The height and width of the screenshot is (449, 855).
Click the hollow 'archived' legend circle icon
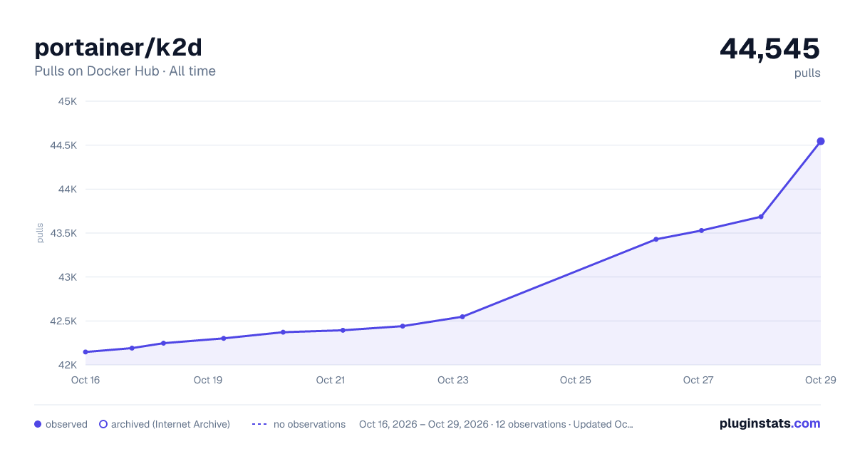click(103, 424)
